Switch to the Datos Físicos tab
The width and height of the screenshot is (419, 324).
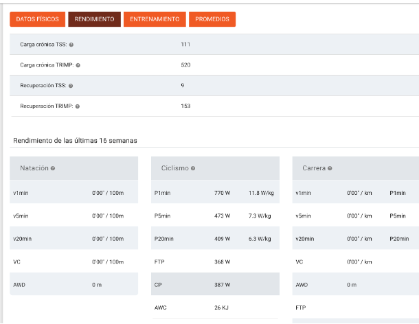38,19
